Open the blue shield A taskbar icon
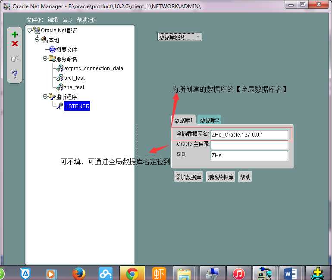 (x=25, y=274)
